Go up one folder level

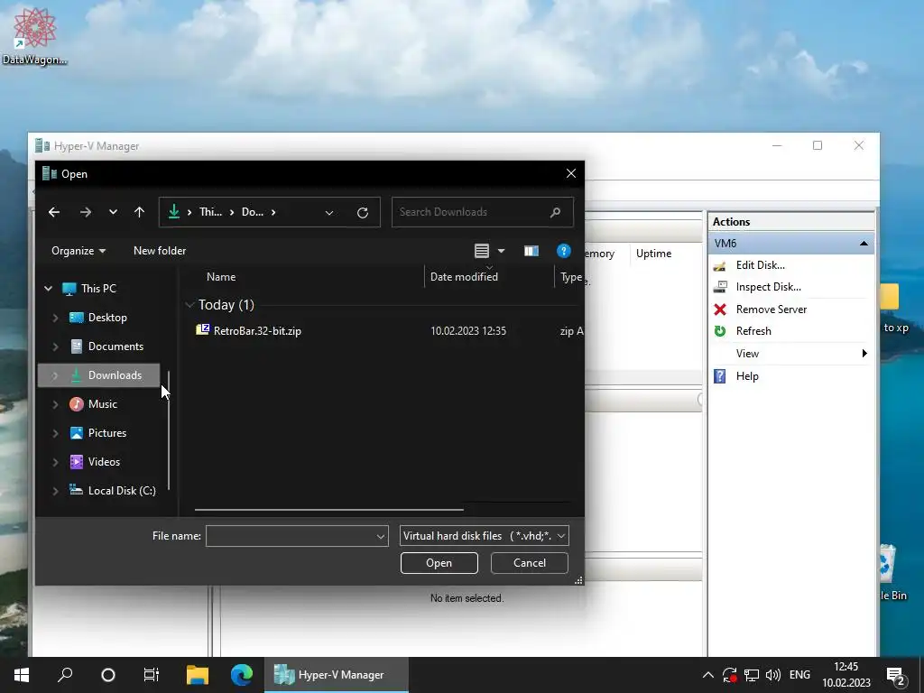click(139, 212)
